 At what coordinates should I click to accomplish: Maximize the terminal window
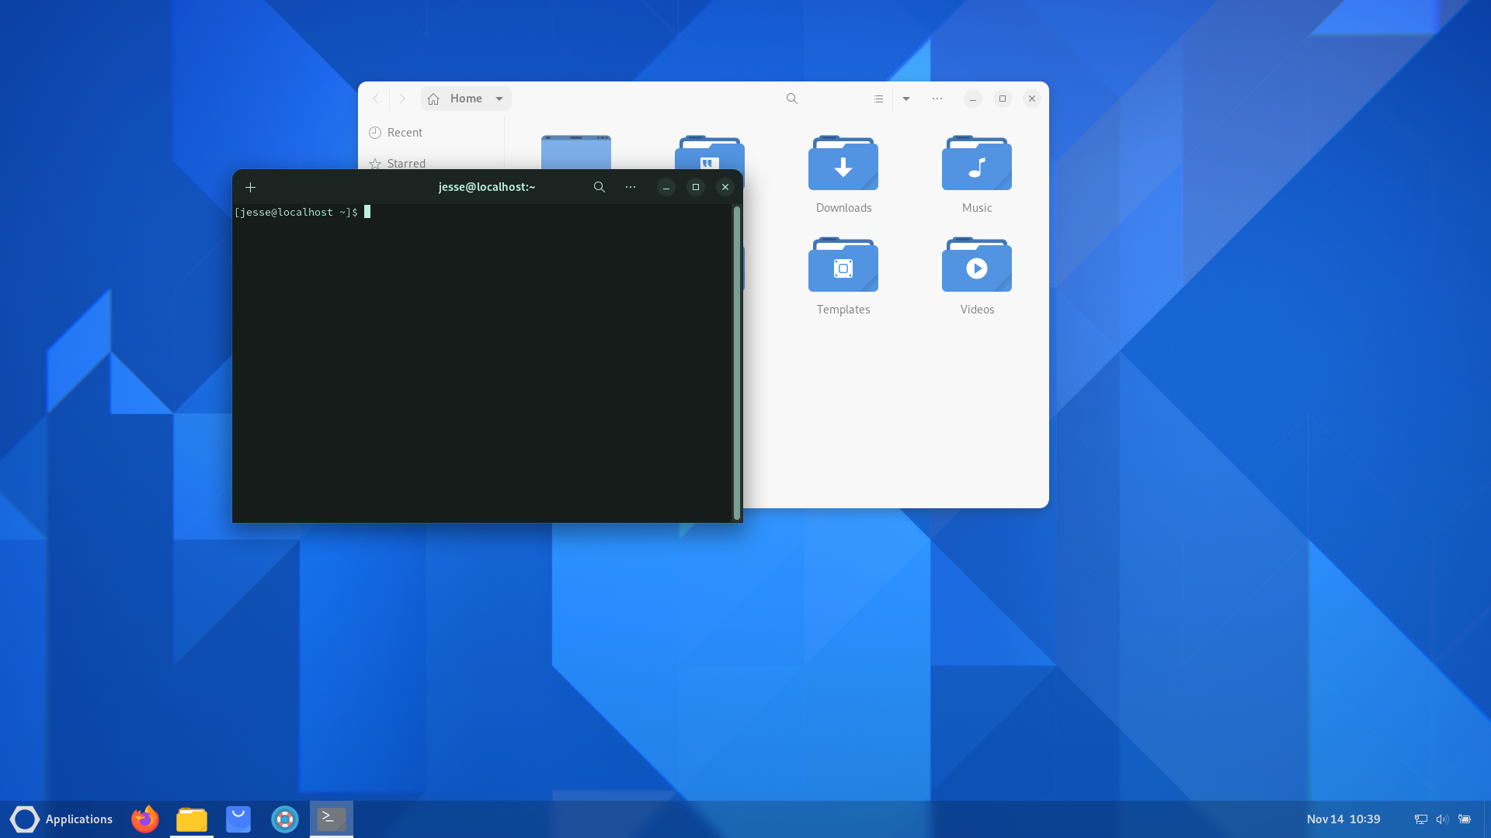coord(696,187)
